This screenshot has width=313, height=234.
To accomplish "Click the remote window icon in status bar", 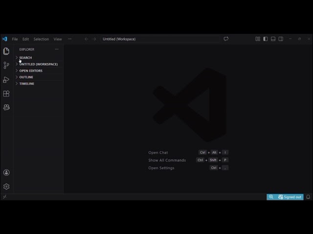I will pyautogui.click(x=4, y=197).
